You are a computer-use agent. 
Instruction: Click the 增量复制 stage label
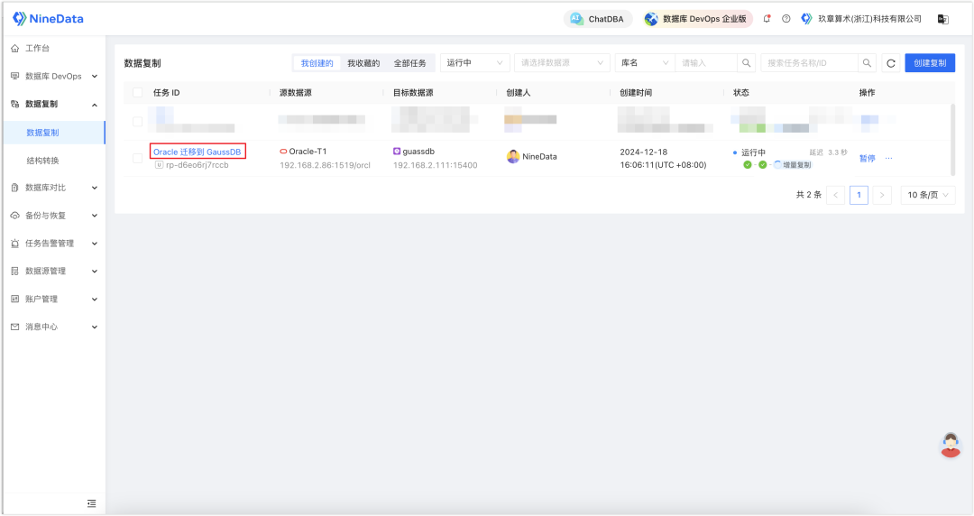(x=796, y=165)
